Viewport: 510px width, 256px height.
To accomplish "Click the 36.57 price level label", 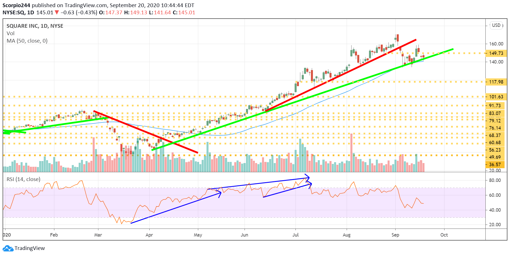I will [495, 165].
